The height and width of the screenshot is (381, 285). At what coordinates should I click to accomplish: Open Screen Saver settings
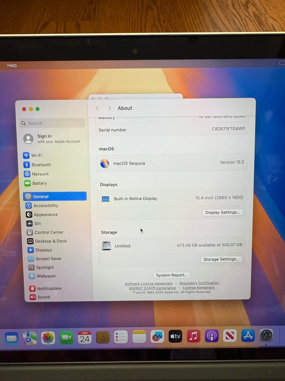coord(45,258)
